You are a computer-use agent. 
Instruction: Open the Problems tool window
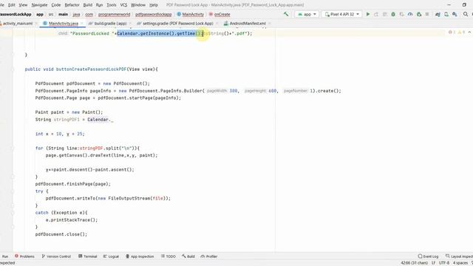(x=24, y=256)
